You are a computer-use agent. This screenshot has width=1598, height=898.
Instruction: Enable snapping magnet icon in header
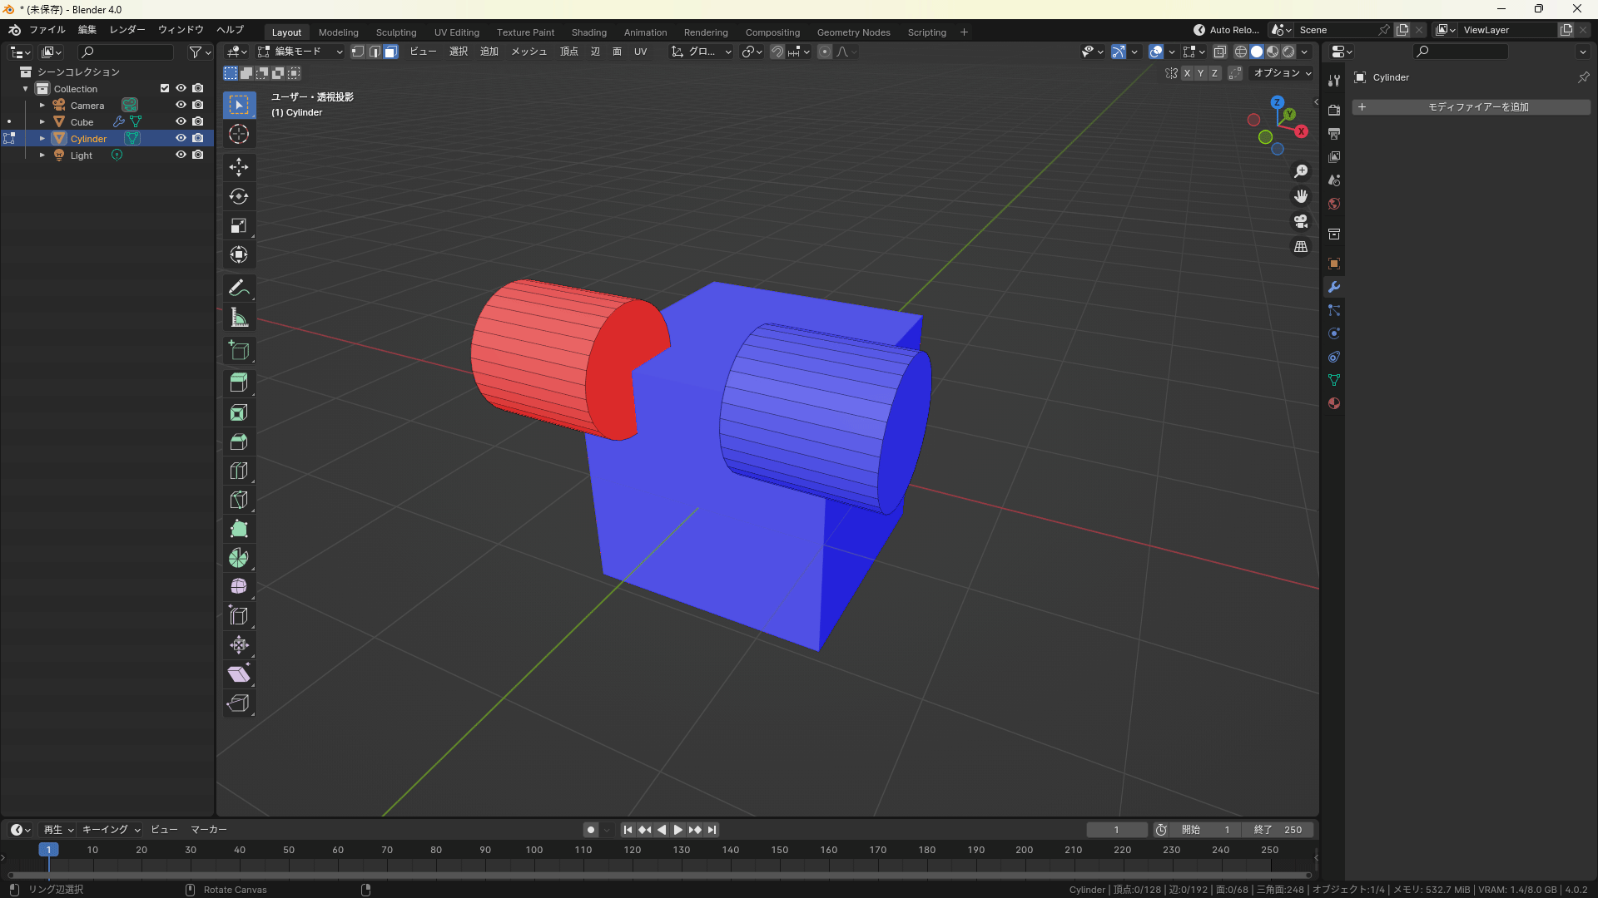pos(777,52)
